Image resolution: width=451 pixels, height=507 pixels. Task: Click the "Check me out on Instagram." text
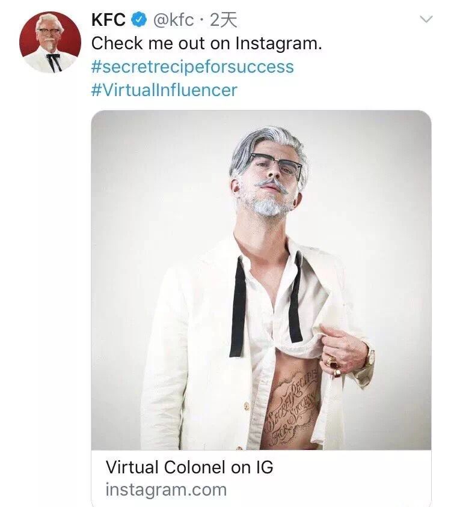[206, 43]
